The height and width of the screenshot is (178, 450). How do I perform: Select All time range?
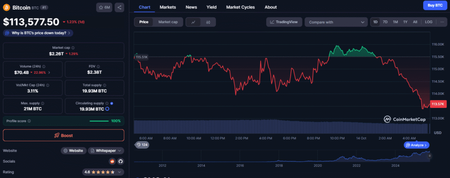click(x=415, y=22)
